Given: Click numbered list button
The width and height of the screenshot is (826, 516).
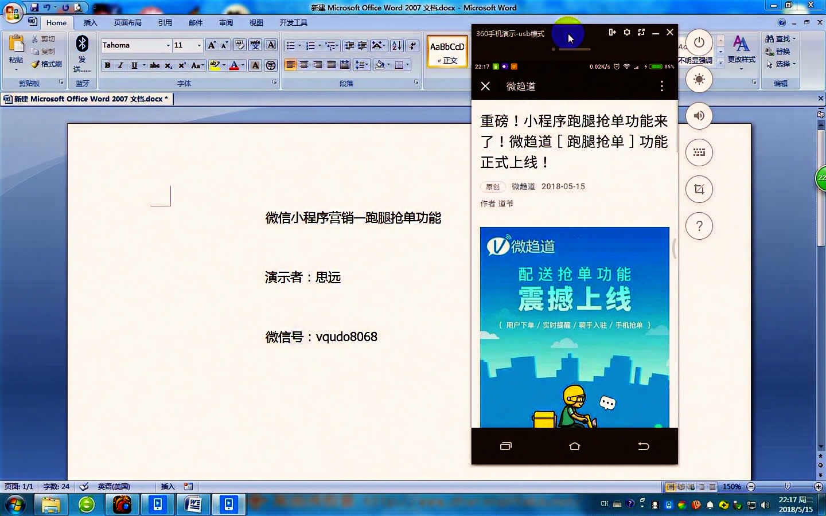Looking at the screenshot, I should click(x=310, y=45).
